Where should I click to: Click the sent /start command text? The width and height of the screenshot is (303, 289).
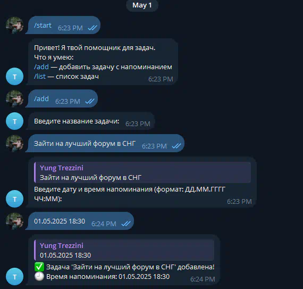(x=43, y=26)
